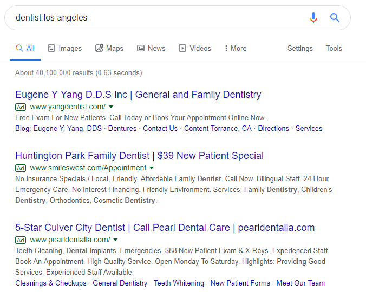Click the magnifying glass search button

click(x=335, y=18)
